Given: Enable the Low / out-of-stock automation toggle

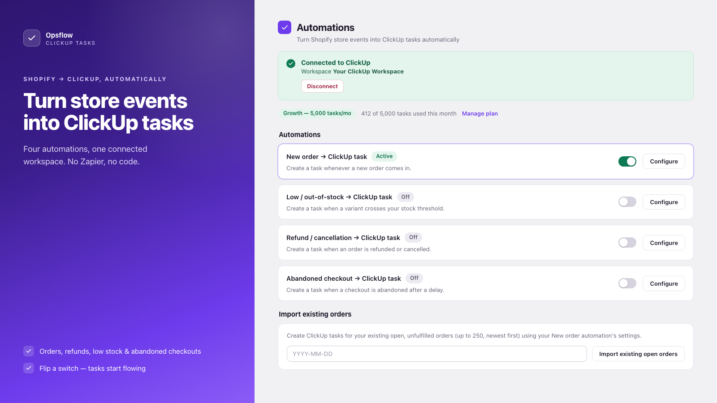Looking at the screenshot, I should click(627, 202).
